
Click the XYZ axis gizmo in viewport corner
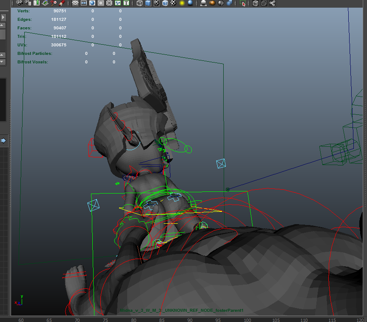[20, 300]
